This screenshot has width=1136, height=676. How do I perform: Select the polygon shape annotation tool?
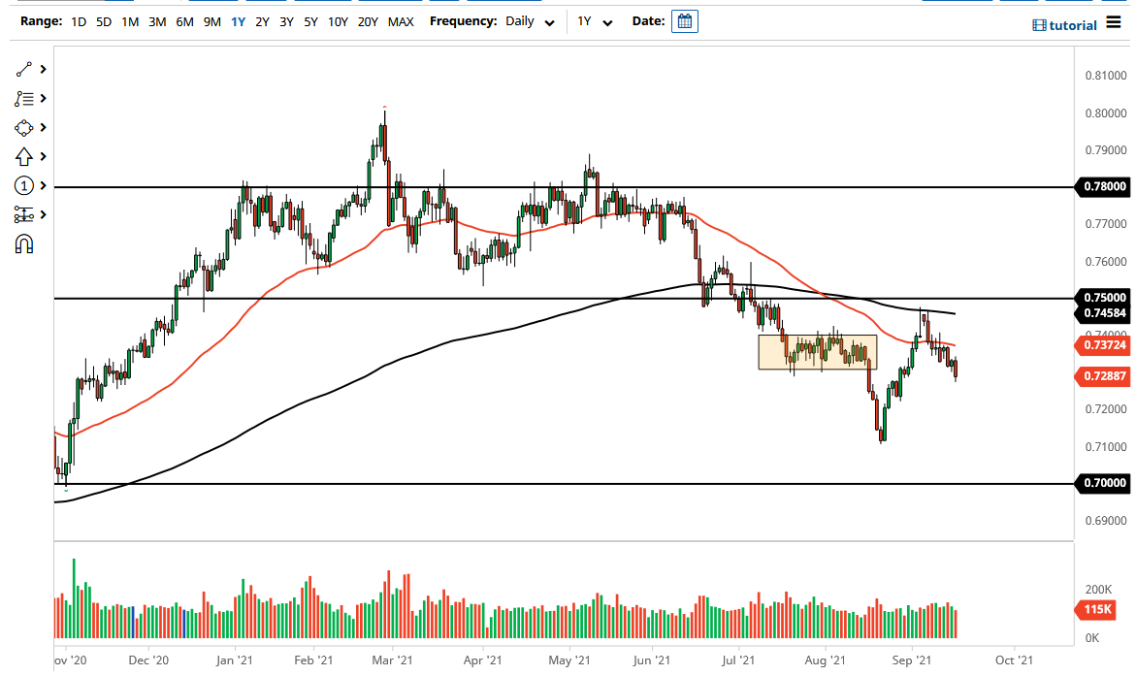pos(21,127)
